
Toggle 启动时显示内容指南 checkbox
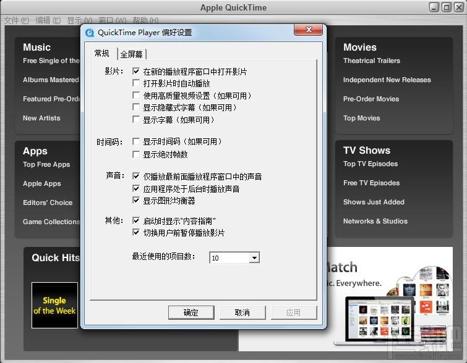tap(136, 220)
